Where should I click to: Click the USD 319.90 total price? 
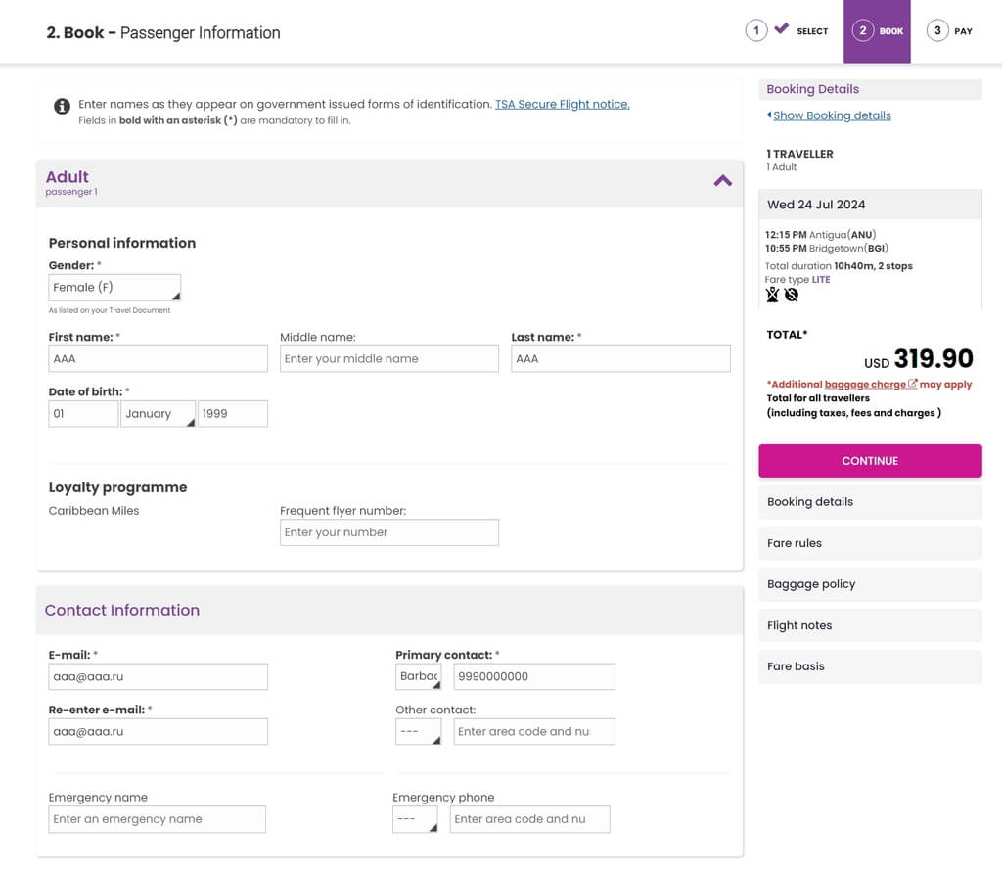918,359
